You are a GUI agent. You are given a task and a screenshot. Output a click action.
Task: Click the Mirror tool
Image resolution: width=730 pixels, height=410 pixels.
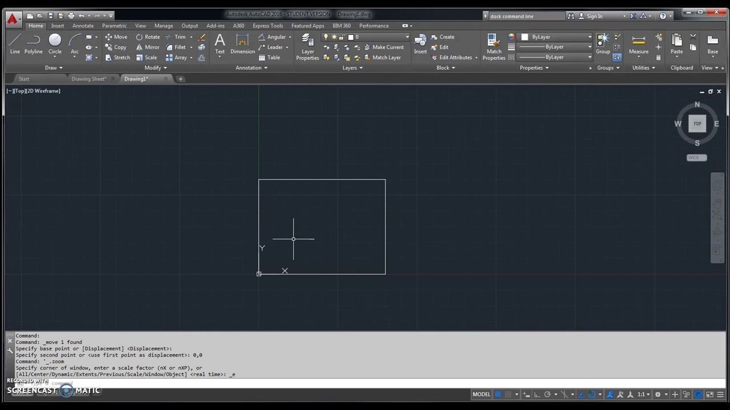[148, 47]
